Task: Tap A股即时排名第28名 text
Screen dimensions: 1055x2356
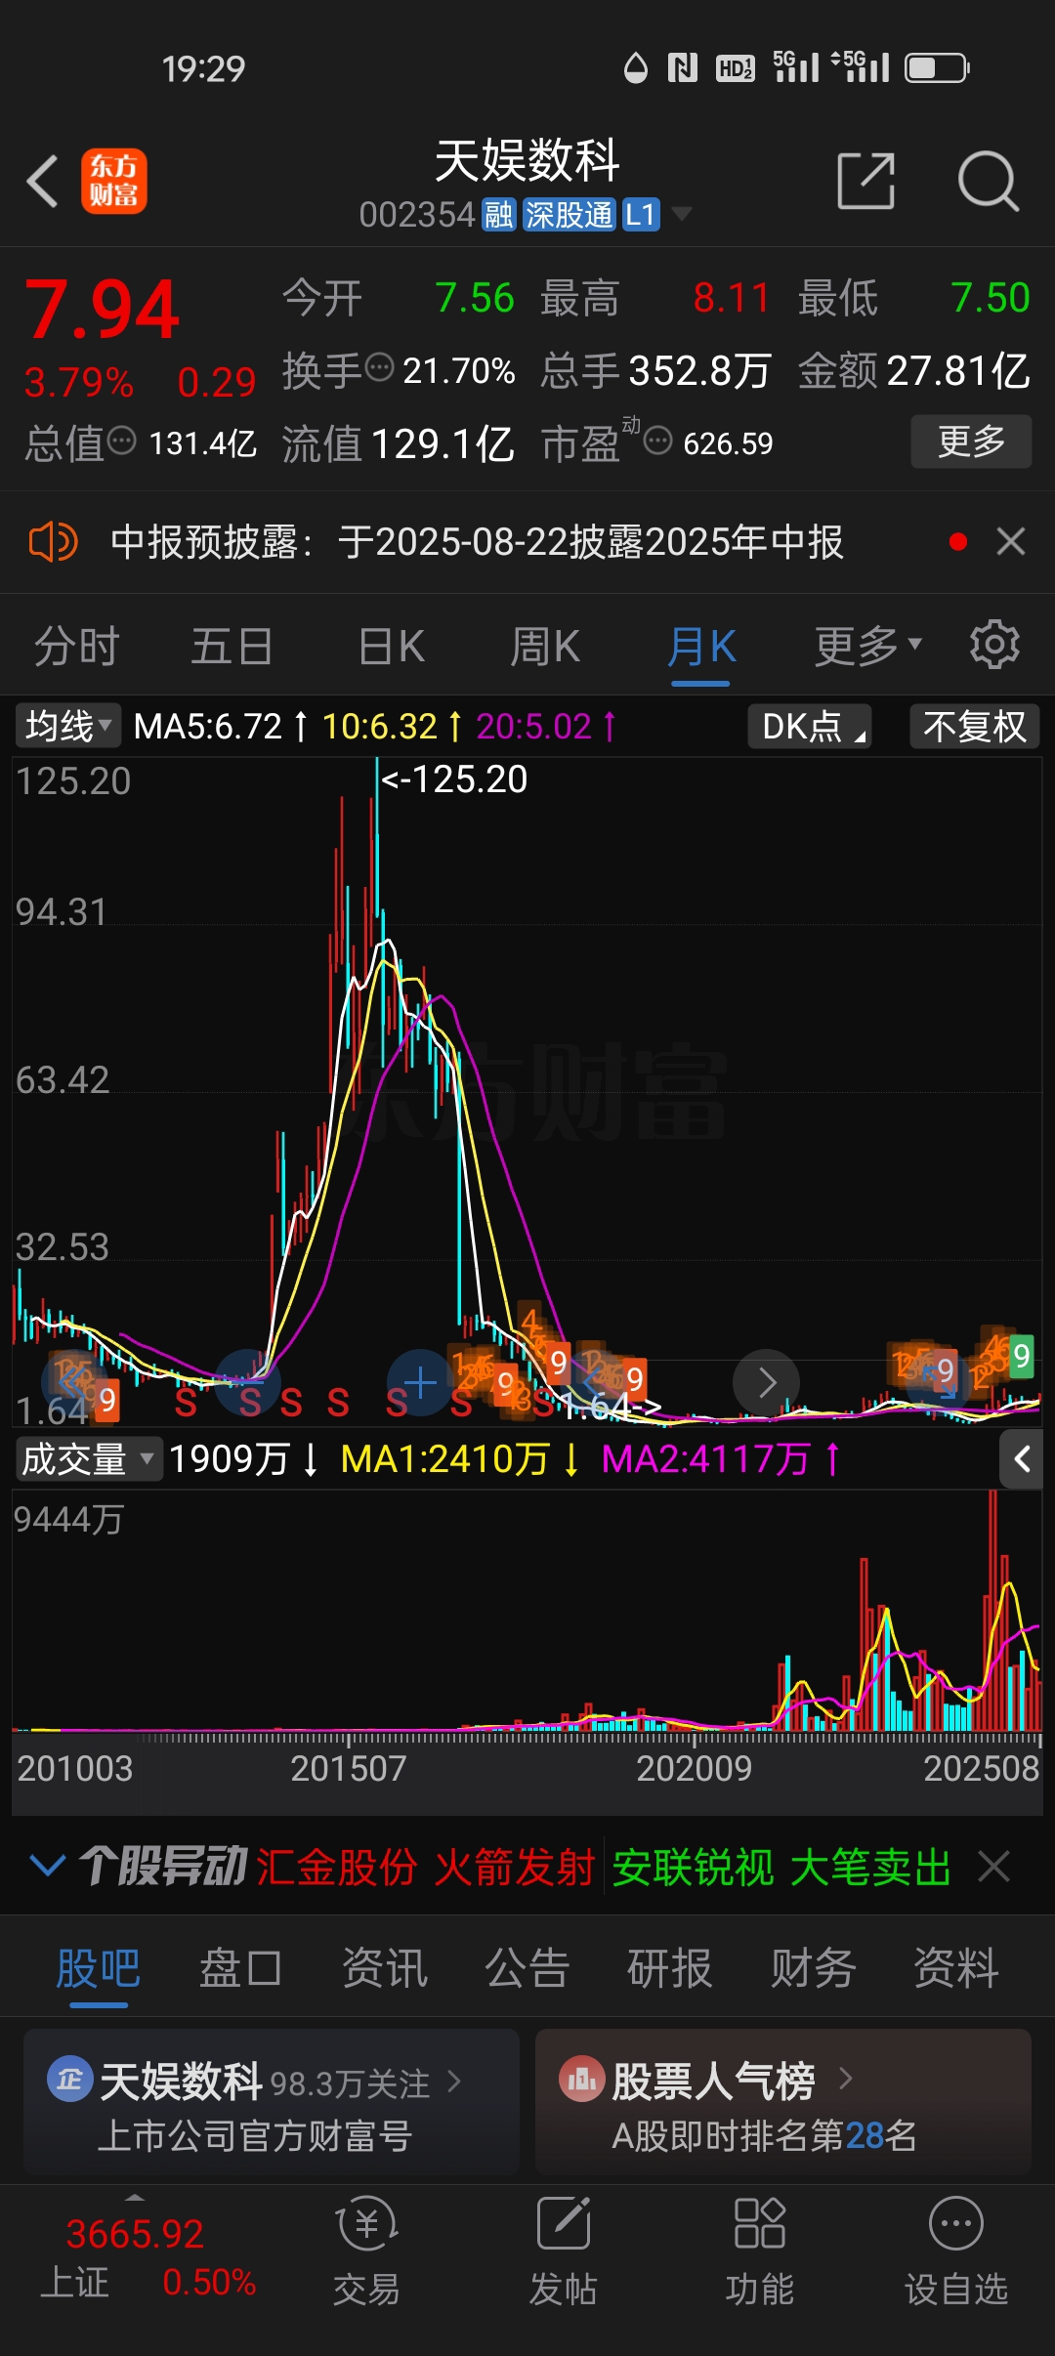Action: (x=764, y=2136)
